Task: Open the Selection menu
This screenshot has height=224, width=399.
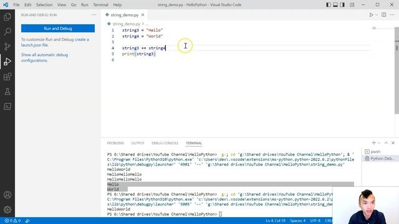Action: click(x=44, y=5)
